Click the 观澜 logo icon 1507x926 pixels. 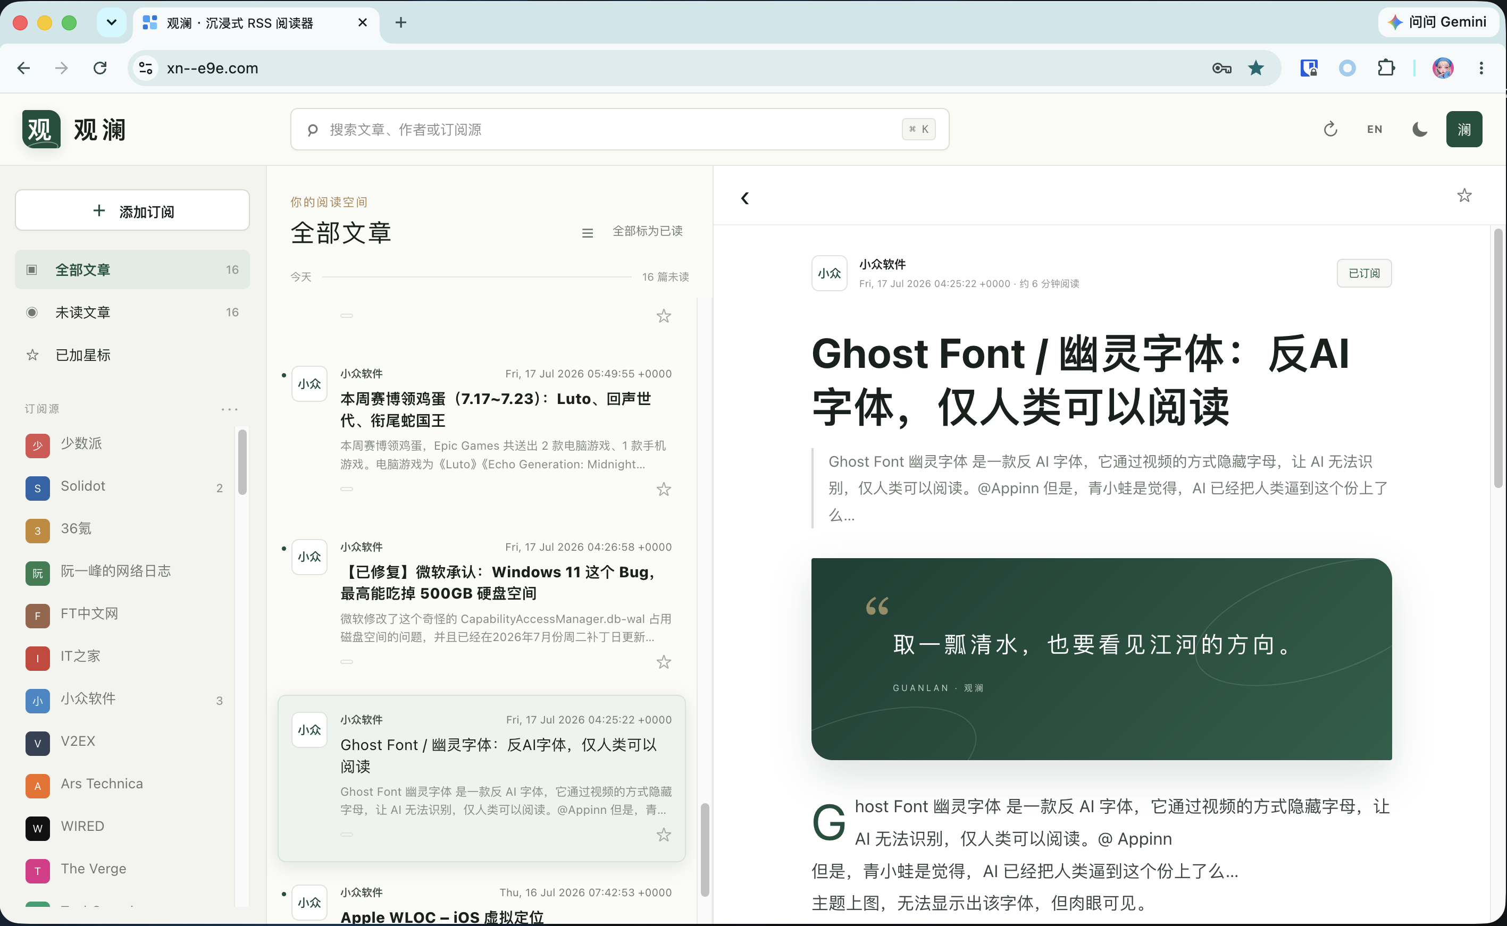click(40, 129)
